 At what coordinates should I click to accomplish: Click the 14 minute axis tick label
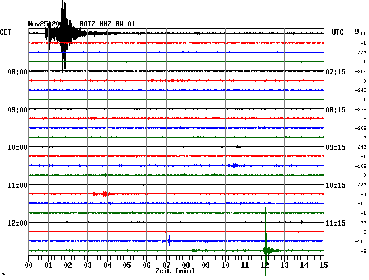pyautogui.click(x=304, y=265)
